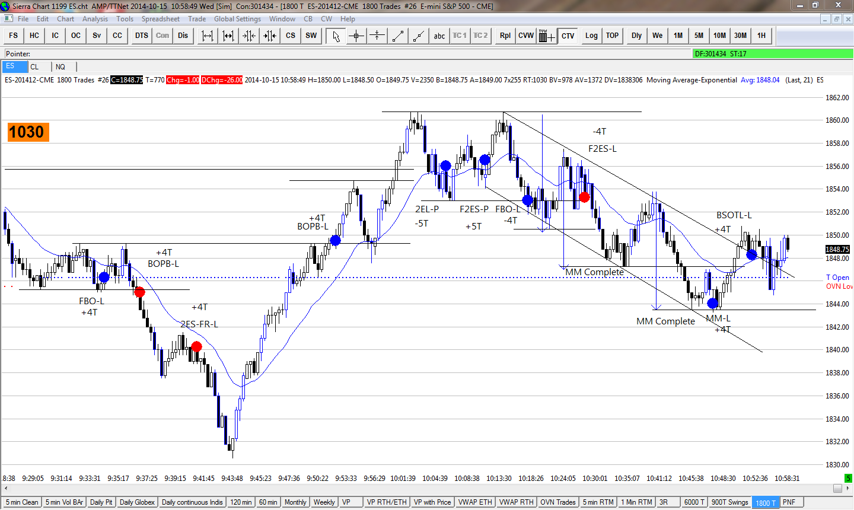The image size is (854, 510).
Task: Select the ES symbol tab
Action: (x=14, y=66)
